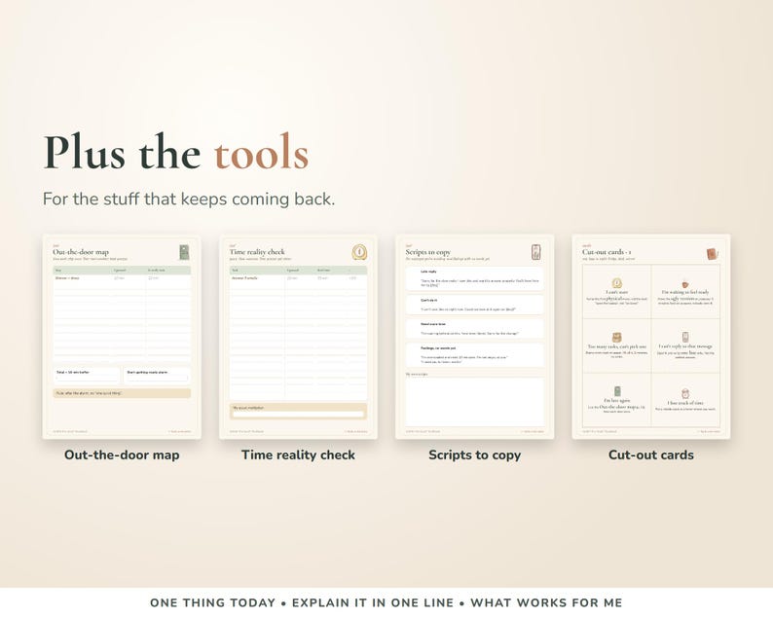
Task: Click the "Need more time" script box
Action: [475, 329]
